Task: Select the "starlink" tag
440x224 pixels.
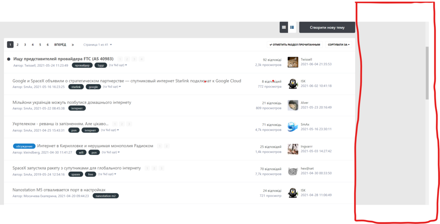Action: click(x=76, y=87)
